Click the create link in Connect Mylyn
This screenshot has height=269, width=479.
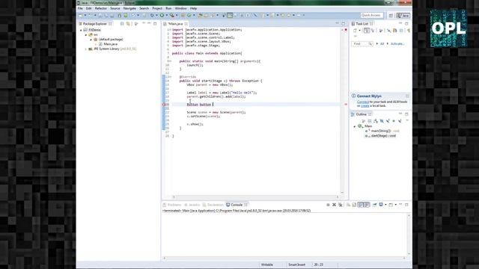coord(365,106)
